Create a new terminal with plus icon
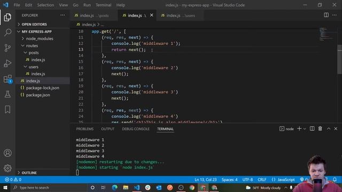 click(299, 129)
